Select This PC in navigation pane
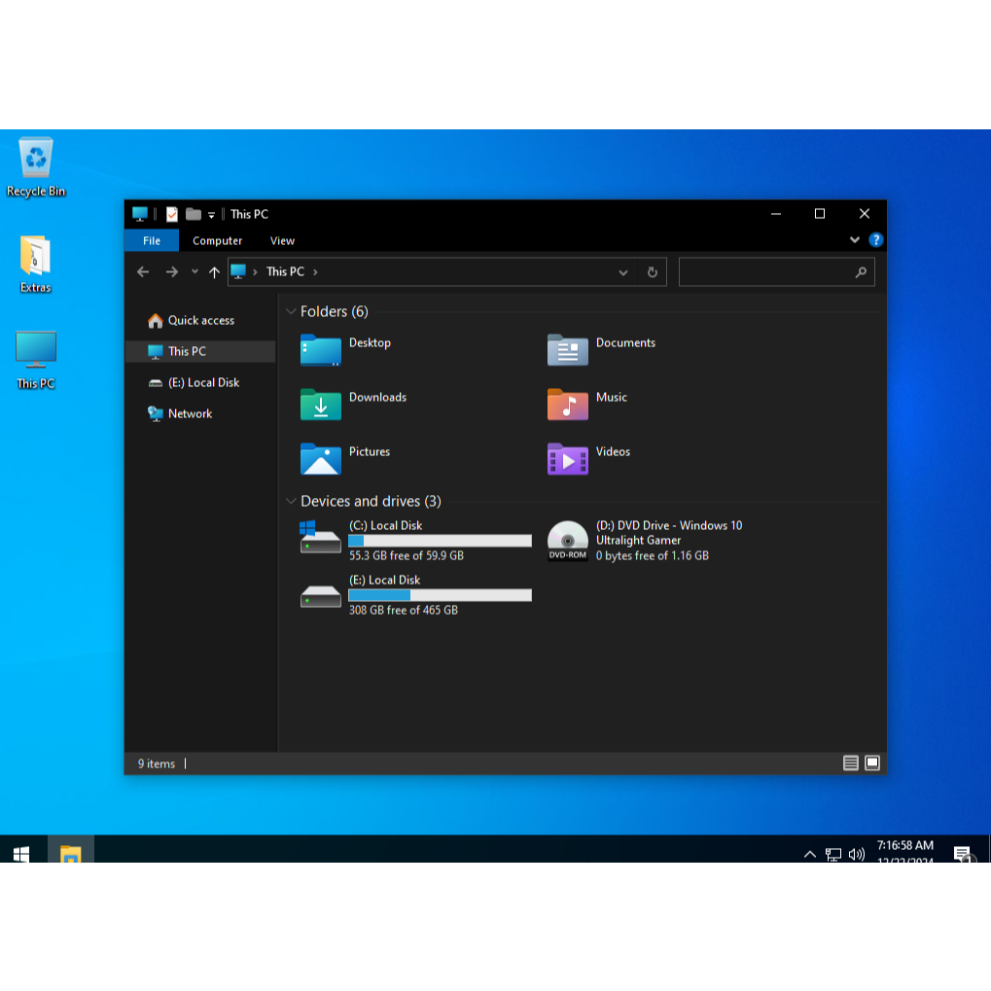 point(201,351)
